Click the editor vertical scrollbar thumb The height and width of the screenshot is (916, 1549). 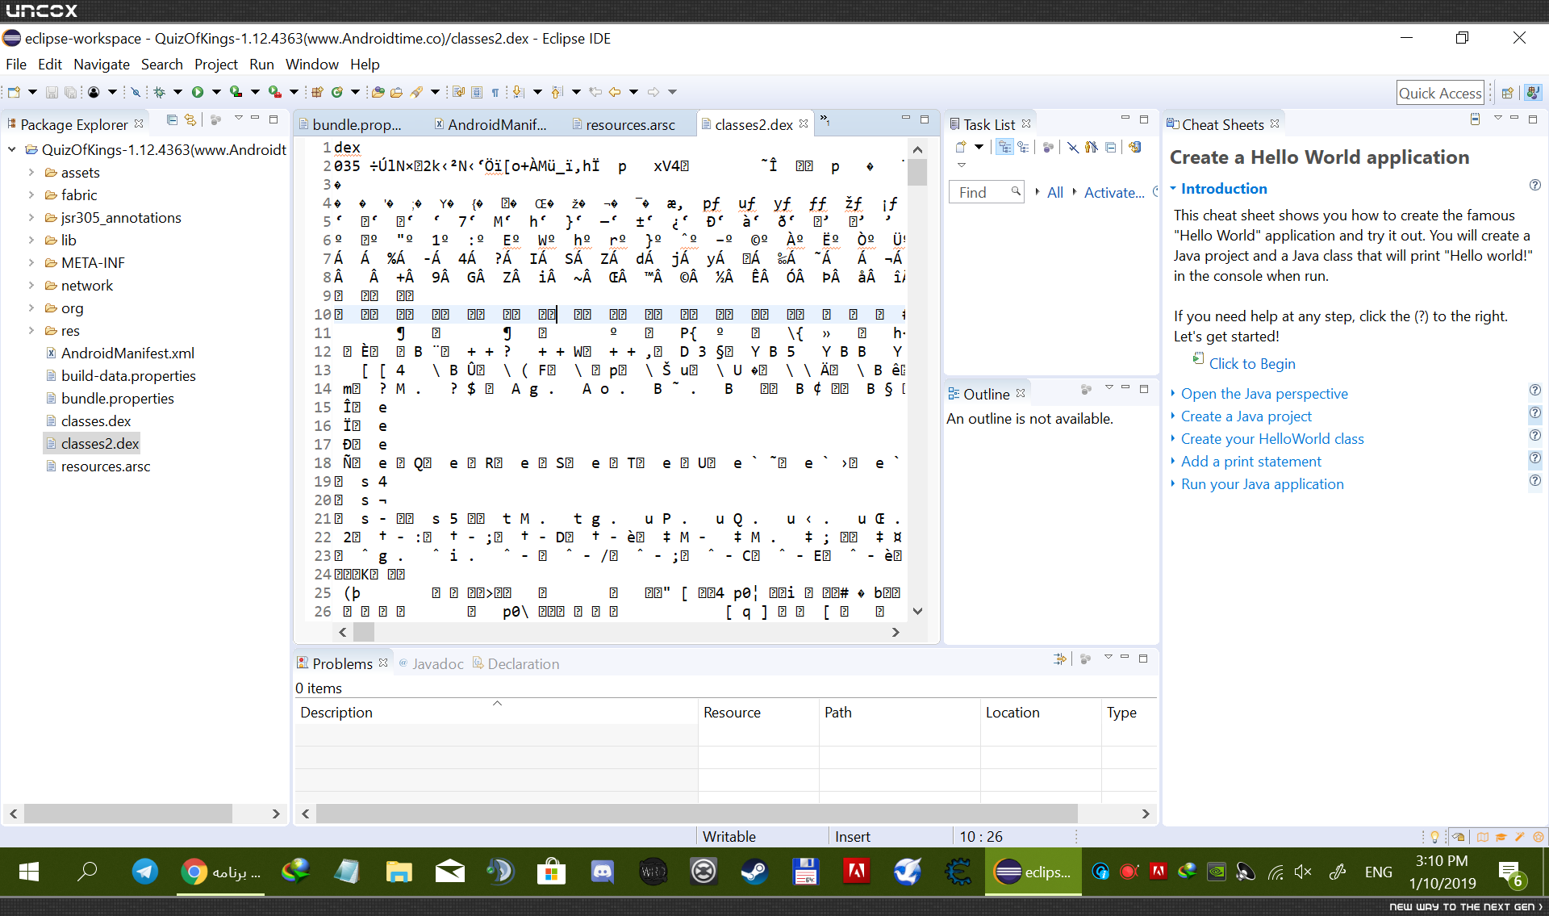(x=917, y=172)
